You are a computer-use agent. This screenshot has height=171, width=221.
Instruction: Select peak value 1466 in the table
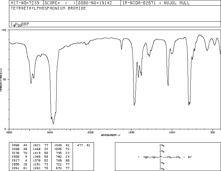(37, 149)
